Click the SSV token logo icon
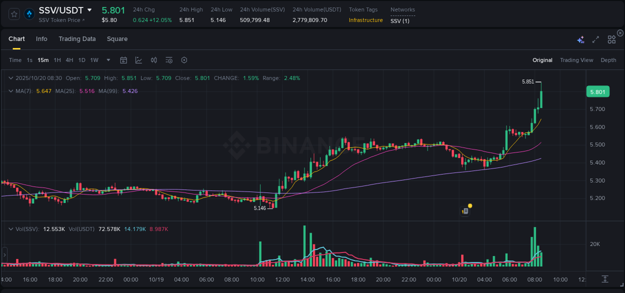The image size is (625, 293). pos(29,13)
